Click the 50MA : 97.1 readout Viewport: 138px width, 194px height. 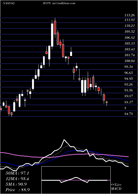click(17, 173)
